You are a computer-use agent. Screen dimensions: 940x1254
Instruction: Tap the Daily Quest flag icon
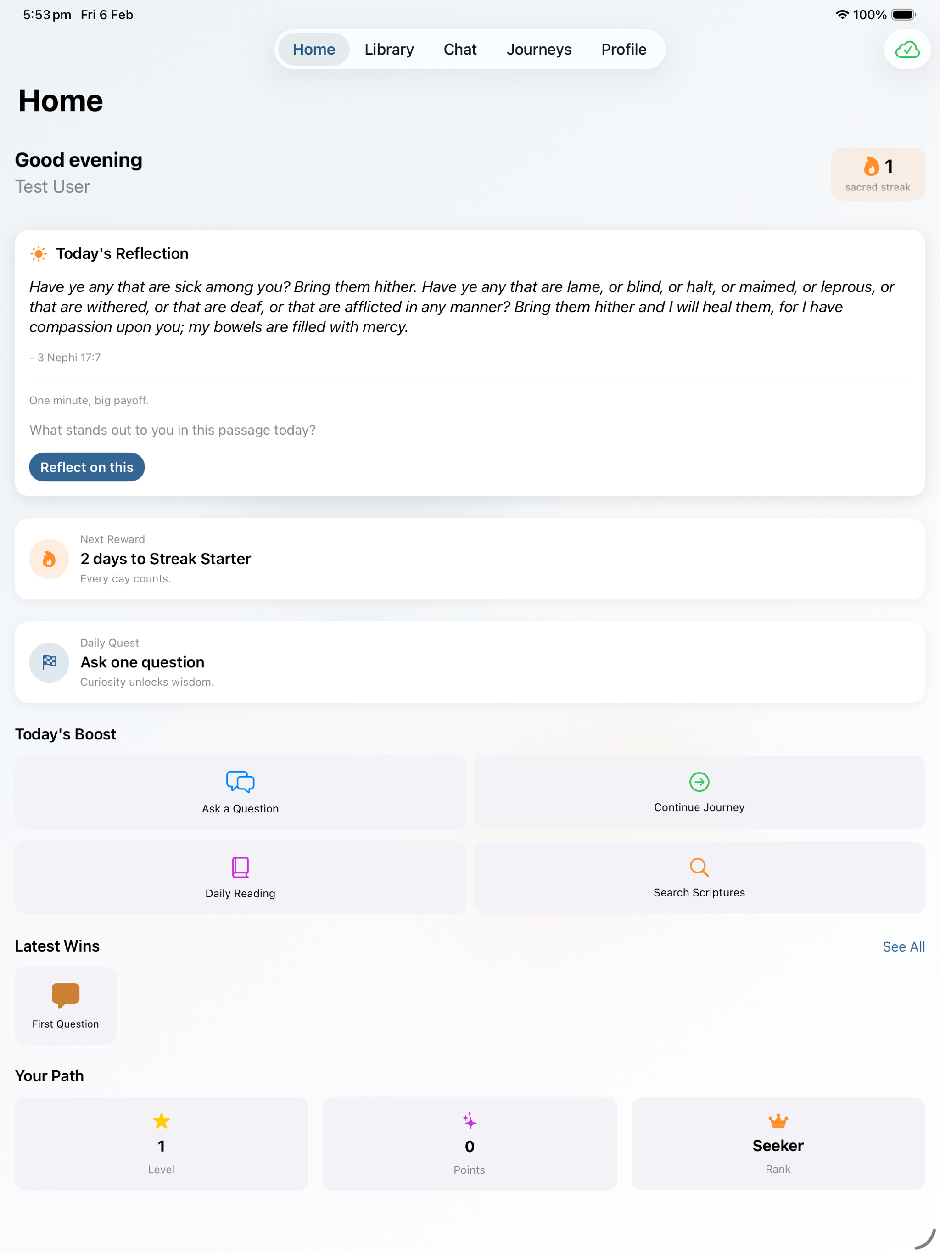(49, 662)
